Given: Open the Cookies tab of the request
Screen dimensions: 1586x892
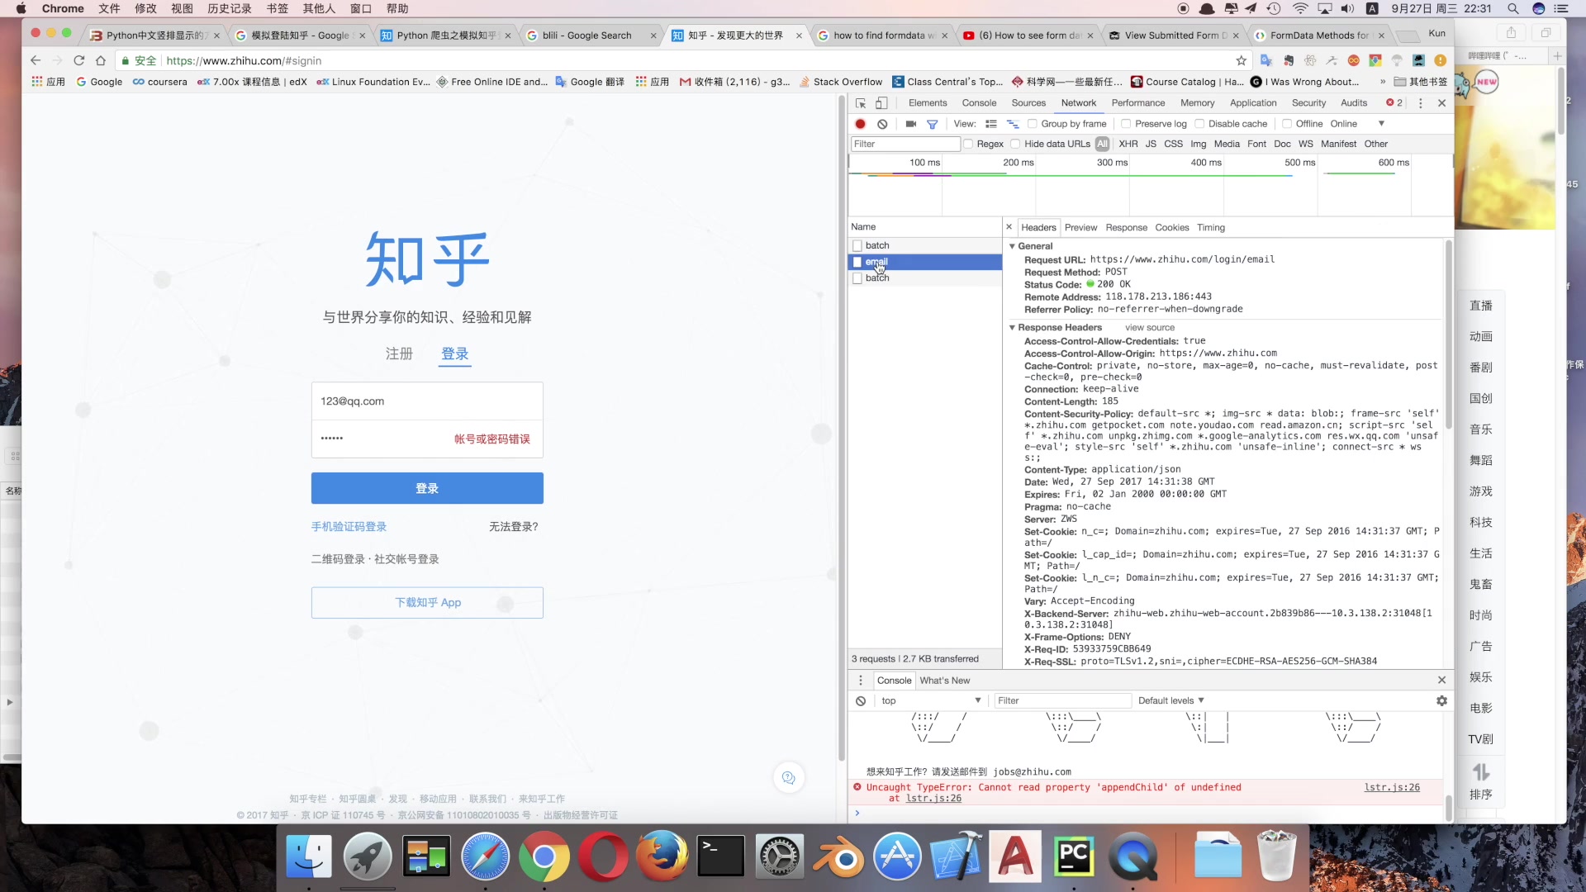Looking at the screenshot, I should click(x=1171, y=227).
